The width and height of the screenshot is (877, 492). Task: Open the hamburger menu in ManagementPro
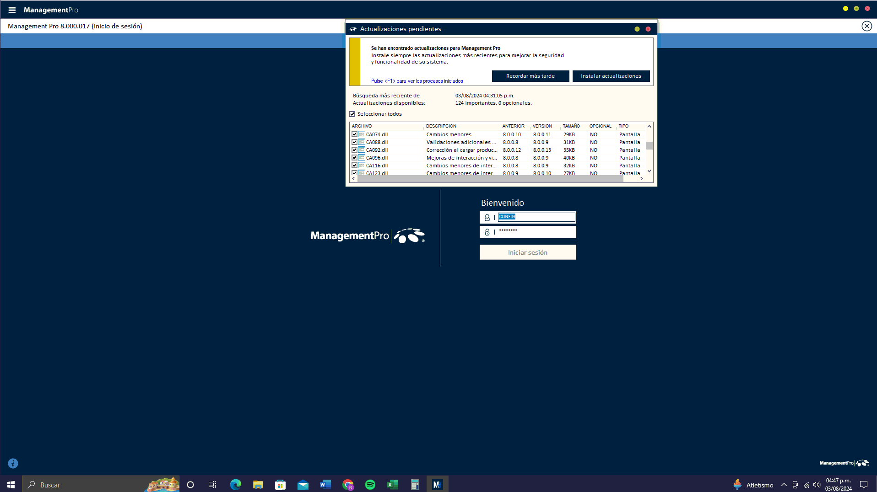12,10
